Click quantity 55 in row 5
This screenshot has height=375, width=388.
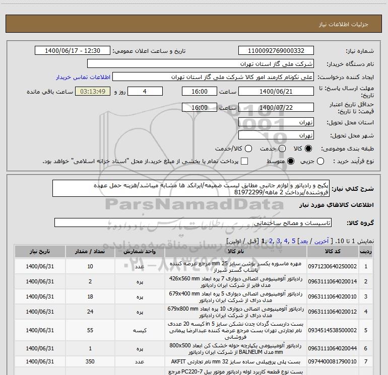click(90, 330)
